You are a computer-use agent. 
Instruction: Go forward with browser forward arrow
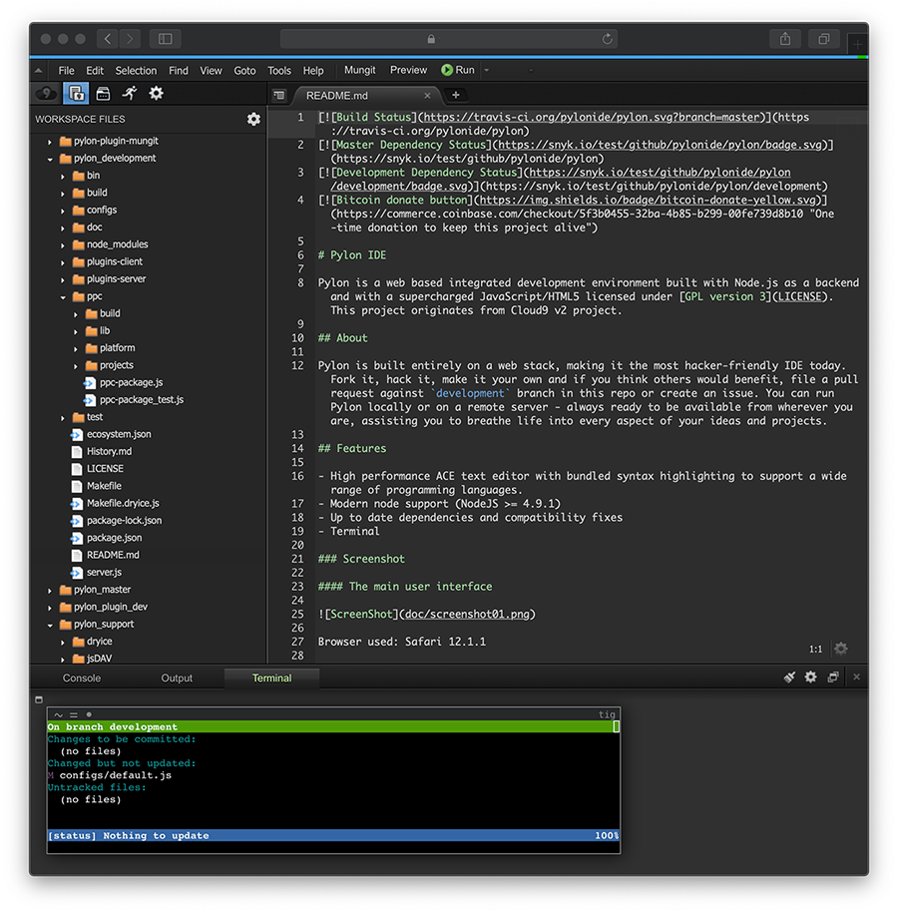pyautogui.click(x=130, y=39)
